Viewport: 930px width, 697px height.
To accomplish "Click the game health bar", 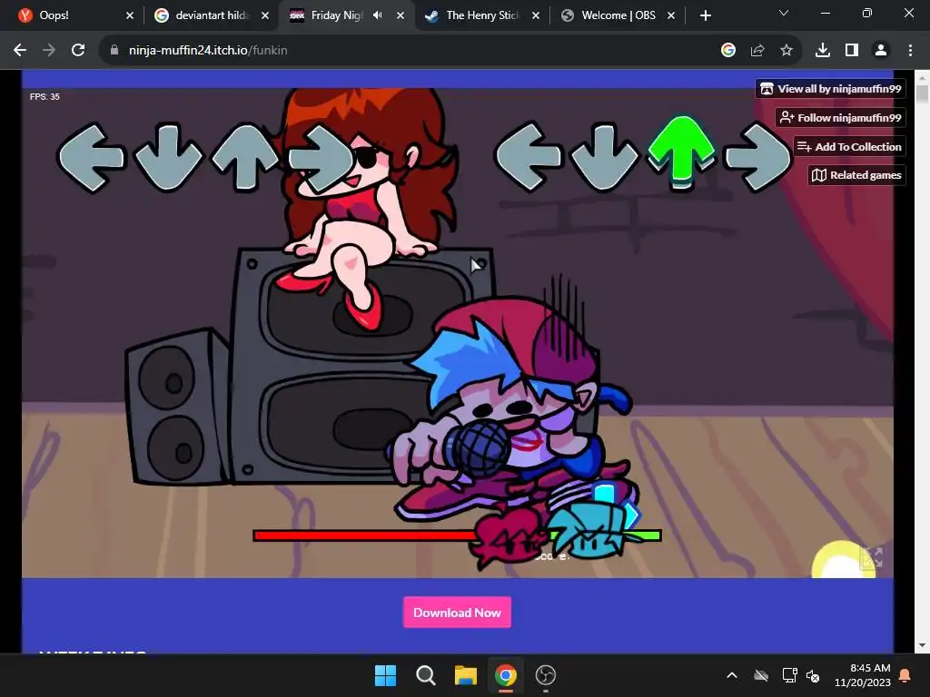I will click(x=457, y=535).
